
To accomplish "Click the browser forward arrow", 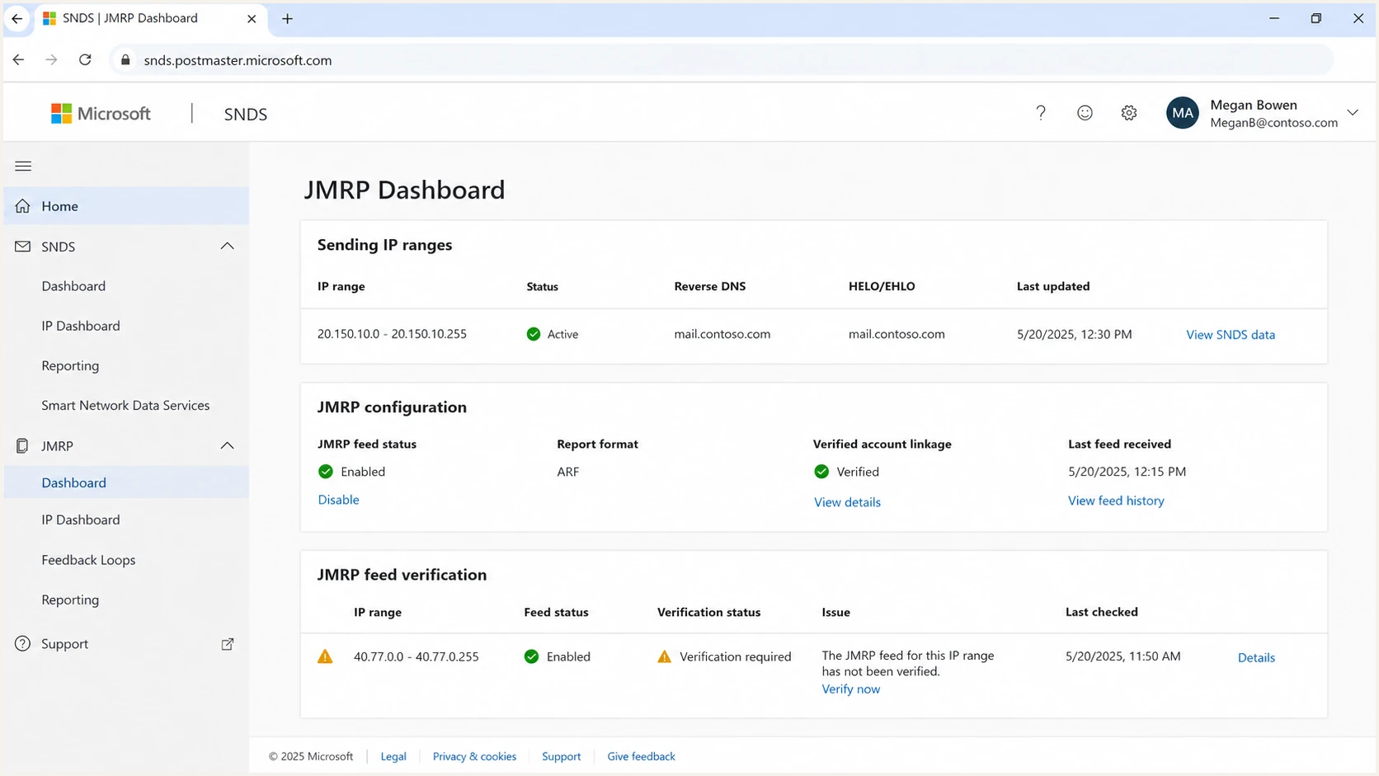I will [x=51, y=60].
